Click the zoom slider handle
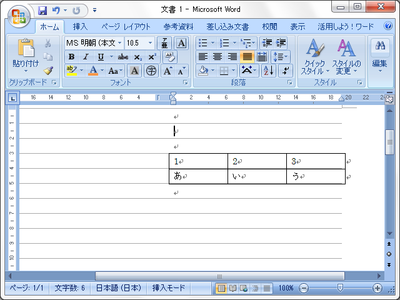This screenshot has width=400, height=300. point(340,288)
